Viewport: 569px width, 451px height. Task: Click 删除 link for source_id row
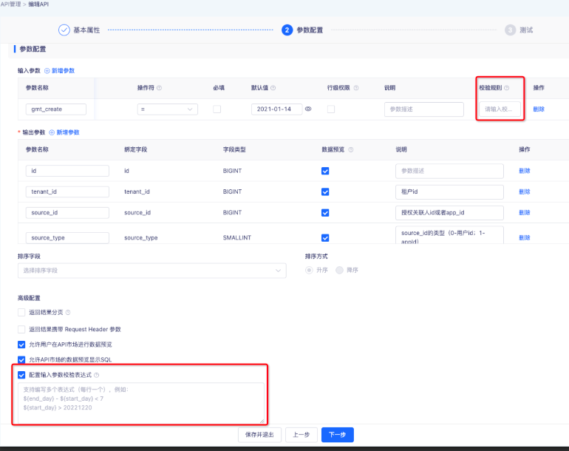pyautogui.click(x=525, y=214)
